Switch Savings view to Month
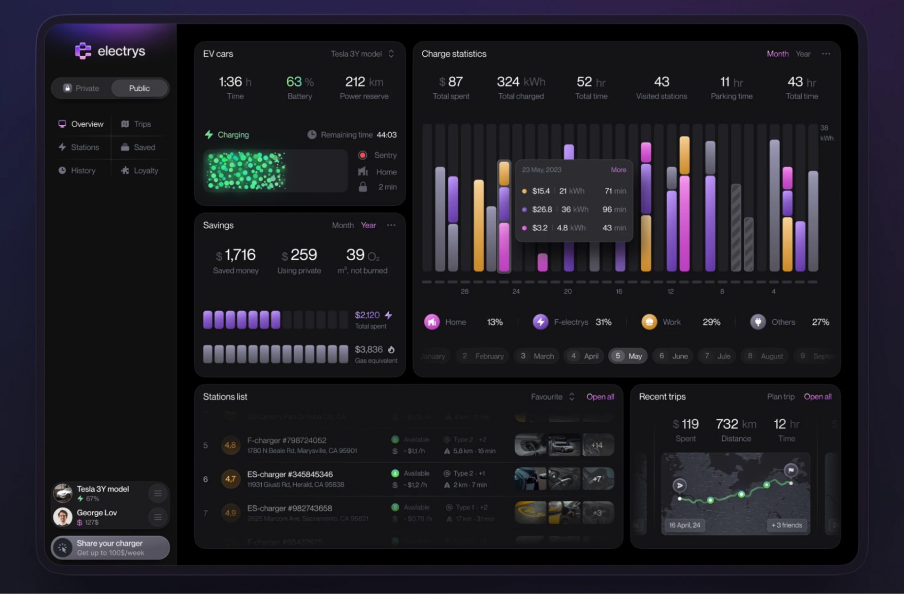This screenshot has width=904, height=594. click(342, 225)
